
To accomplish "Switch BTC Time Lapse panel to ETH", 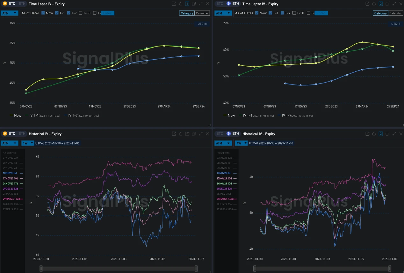I will (x=22, y=4).
